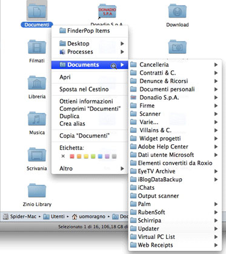Screen dimensions: 226x254
Task: Click the iChats folder icon in submenu
Action: [133, 188]
